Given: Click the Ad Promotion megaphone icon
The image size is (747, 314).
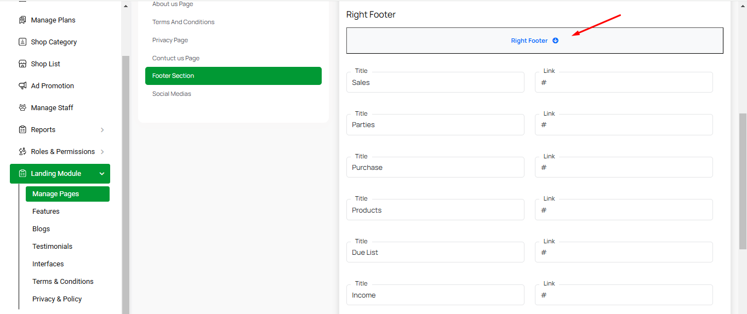Looking at the screenshot, I should point(22,86).
